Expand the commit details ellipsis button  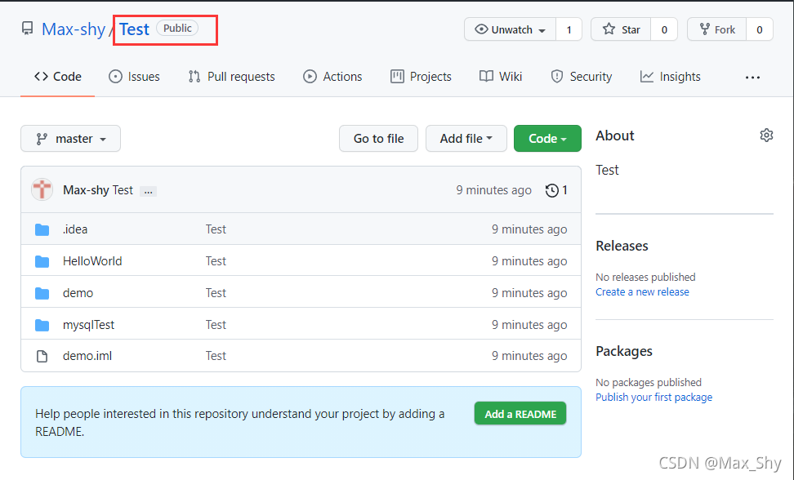click(148, 191)
